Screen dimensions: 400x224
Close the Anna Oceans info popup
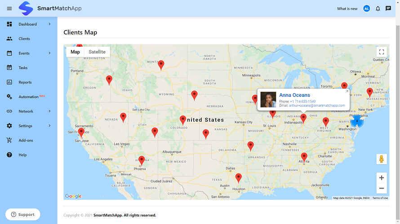click(x=347, y=91)
